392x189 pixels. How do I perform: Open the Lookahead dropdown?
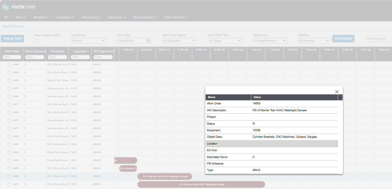pos(89,40)
